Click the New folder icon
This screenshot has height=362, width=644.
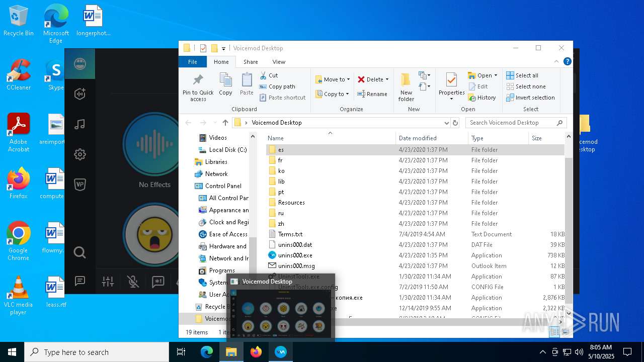(x=406, y=87)
